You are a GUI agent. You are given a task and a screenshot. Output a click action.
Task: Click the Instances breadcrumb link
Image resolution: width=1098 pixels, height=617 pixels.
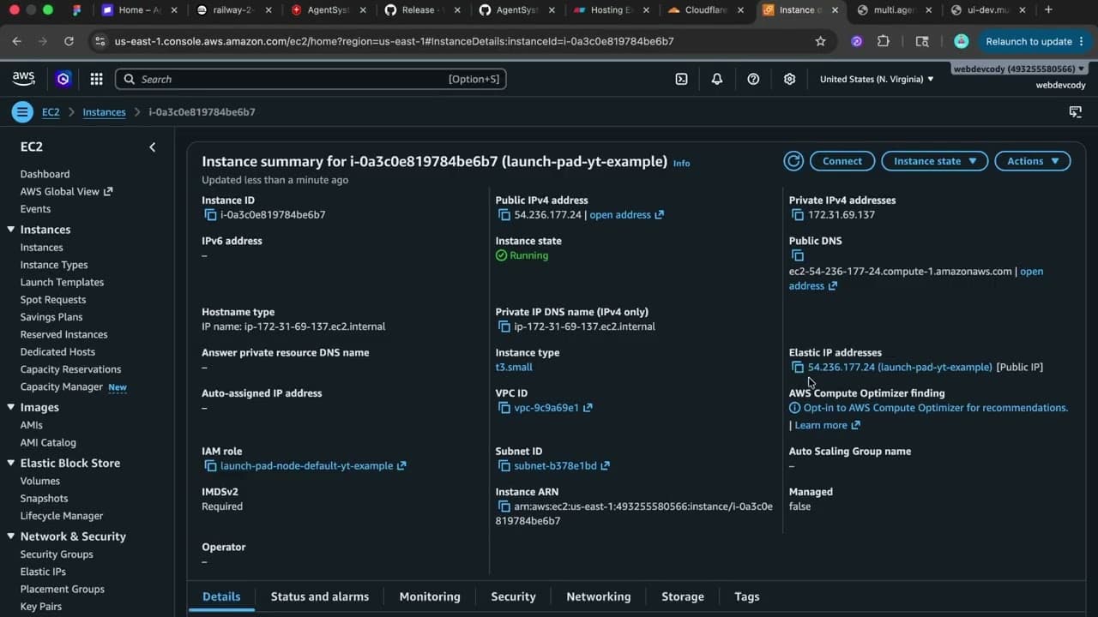click(104, 112)
